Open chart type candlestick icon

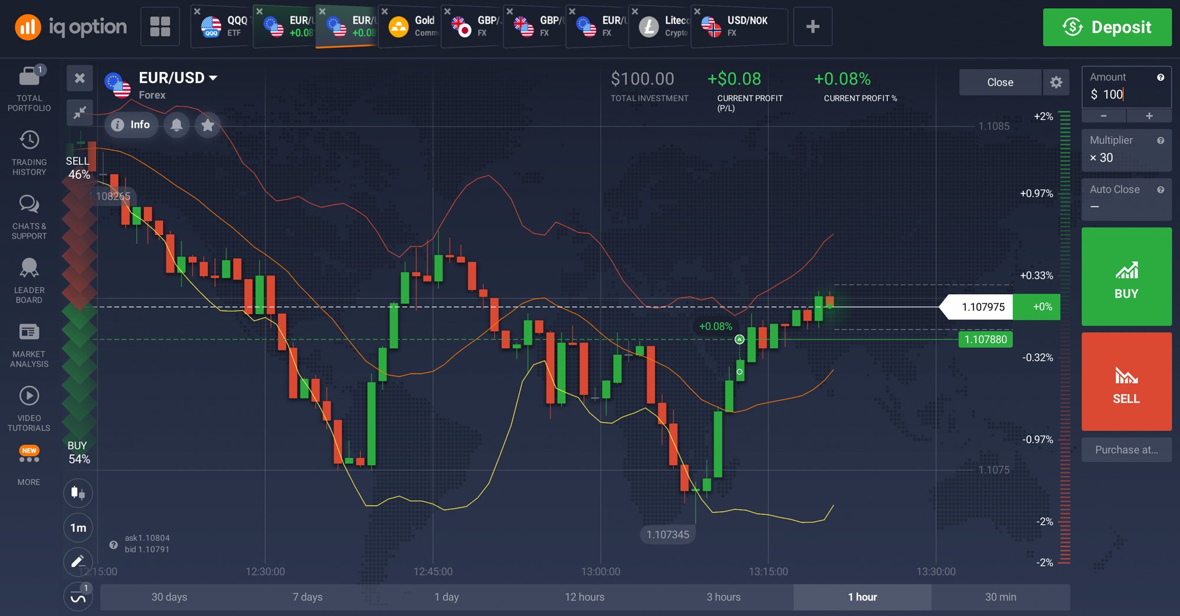78,492
